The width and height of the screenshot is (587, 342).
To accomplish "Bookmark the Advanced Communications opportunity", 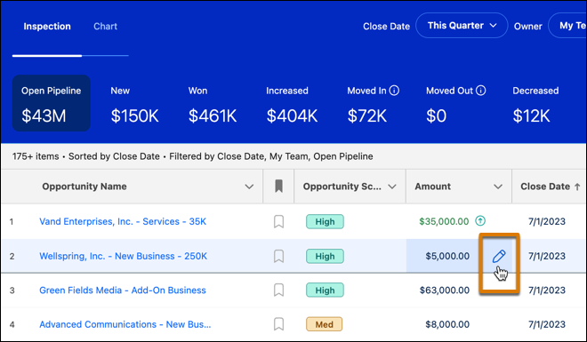I will click(x=278, y=324).
